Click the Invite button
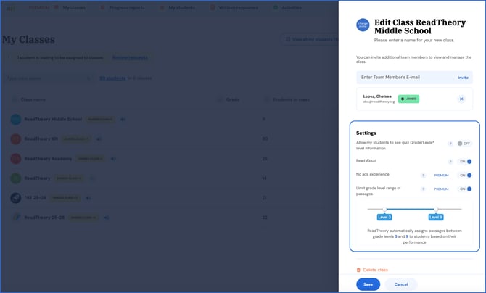The image size is (486, 293). pos(463,78)
